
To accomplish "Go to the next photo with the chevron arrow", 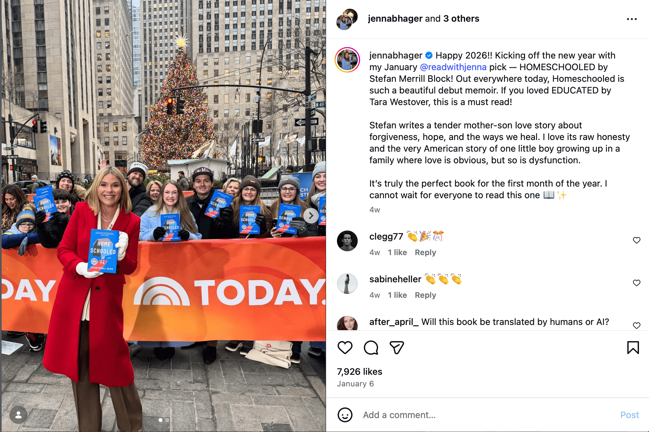I will point(311,215).
